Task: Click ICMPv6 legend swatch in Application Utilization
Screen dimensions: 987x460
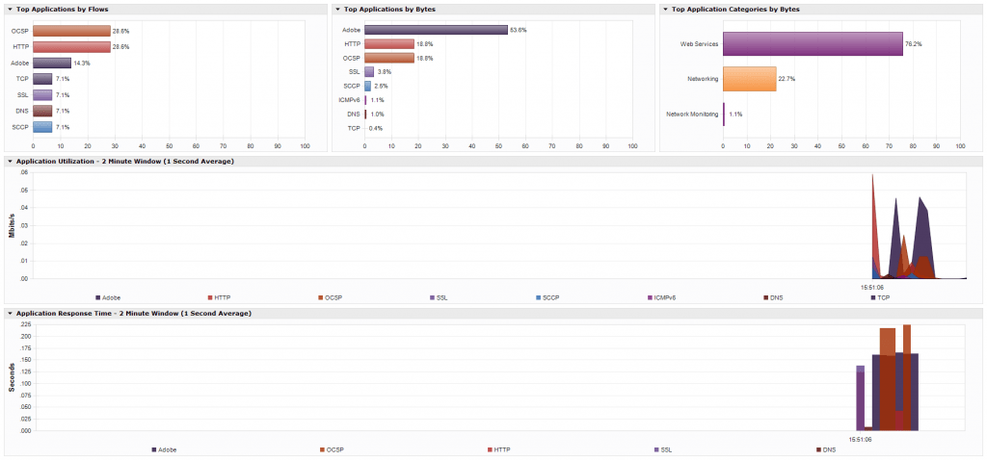Action: (x=649, y=297)
